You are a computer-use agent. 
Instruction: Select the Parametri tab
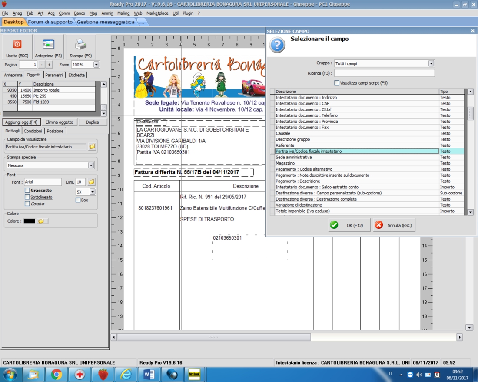[54, 75]
